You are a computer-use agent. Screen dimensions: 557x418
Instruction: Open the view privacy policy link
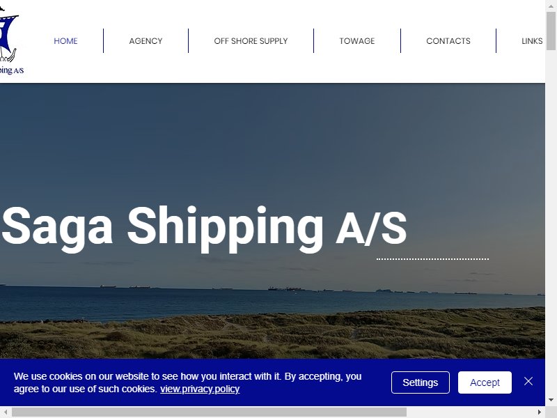coord(200,389)
